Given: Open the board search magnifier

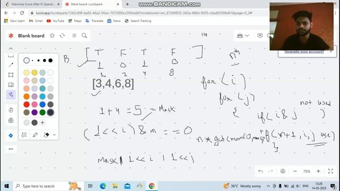Looking at the screenshot, I should click(x=84, y=36).
